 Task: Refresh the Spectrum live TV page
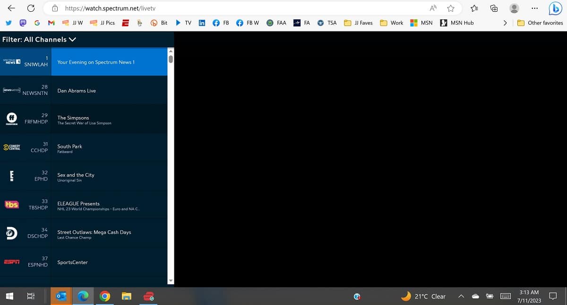[31, 8]
